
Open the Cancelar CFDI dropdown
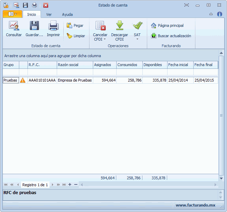click(100, 31)
